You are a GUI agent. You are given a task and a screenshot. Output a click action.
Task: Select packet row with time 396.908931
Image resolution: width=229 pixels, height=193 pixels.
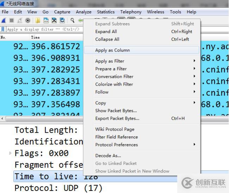(x=42, y=58)
